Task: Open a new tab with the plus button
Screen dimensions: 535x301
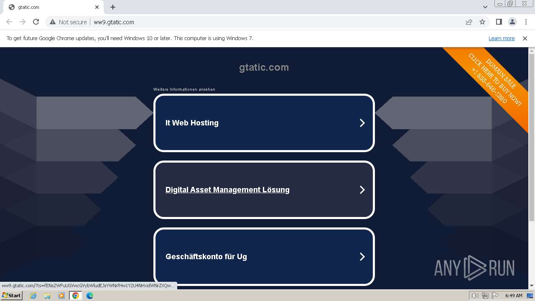Action: coord(113,7)
